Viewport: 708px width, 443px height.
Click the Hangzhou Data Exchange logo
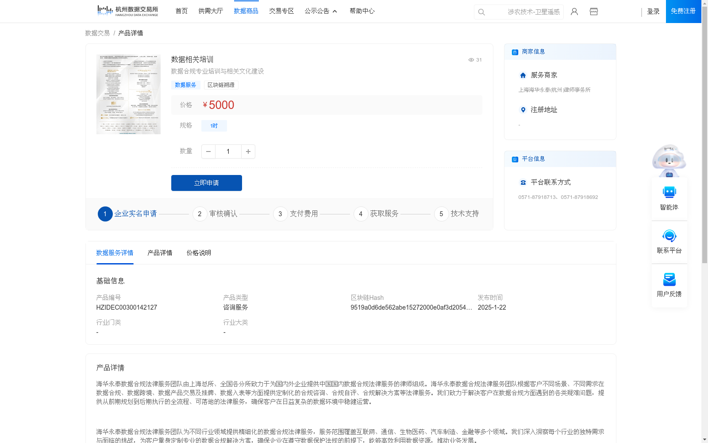128,11
